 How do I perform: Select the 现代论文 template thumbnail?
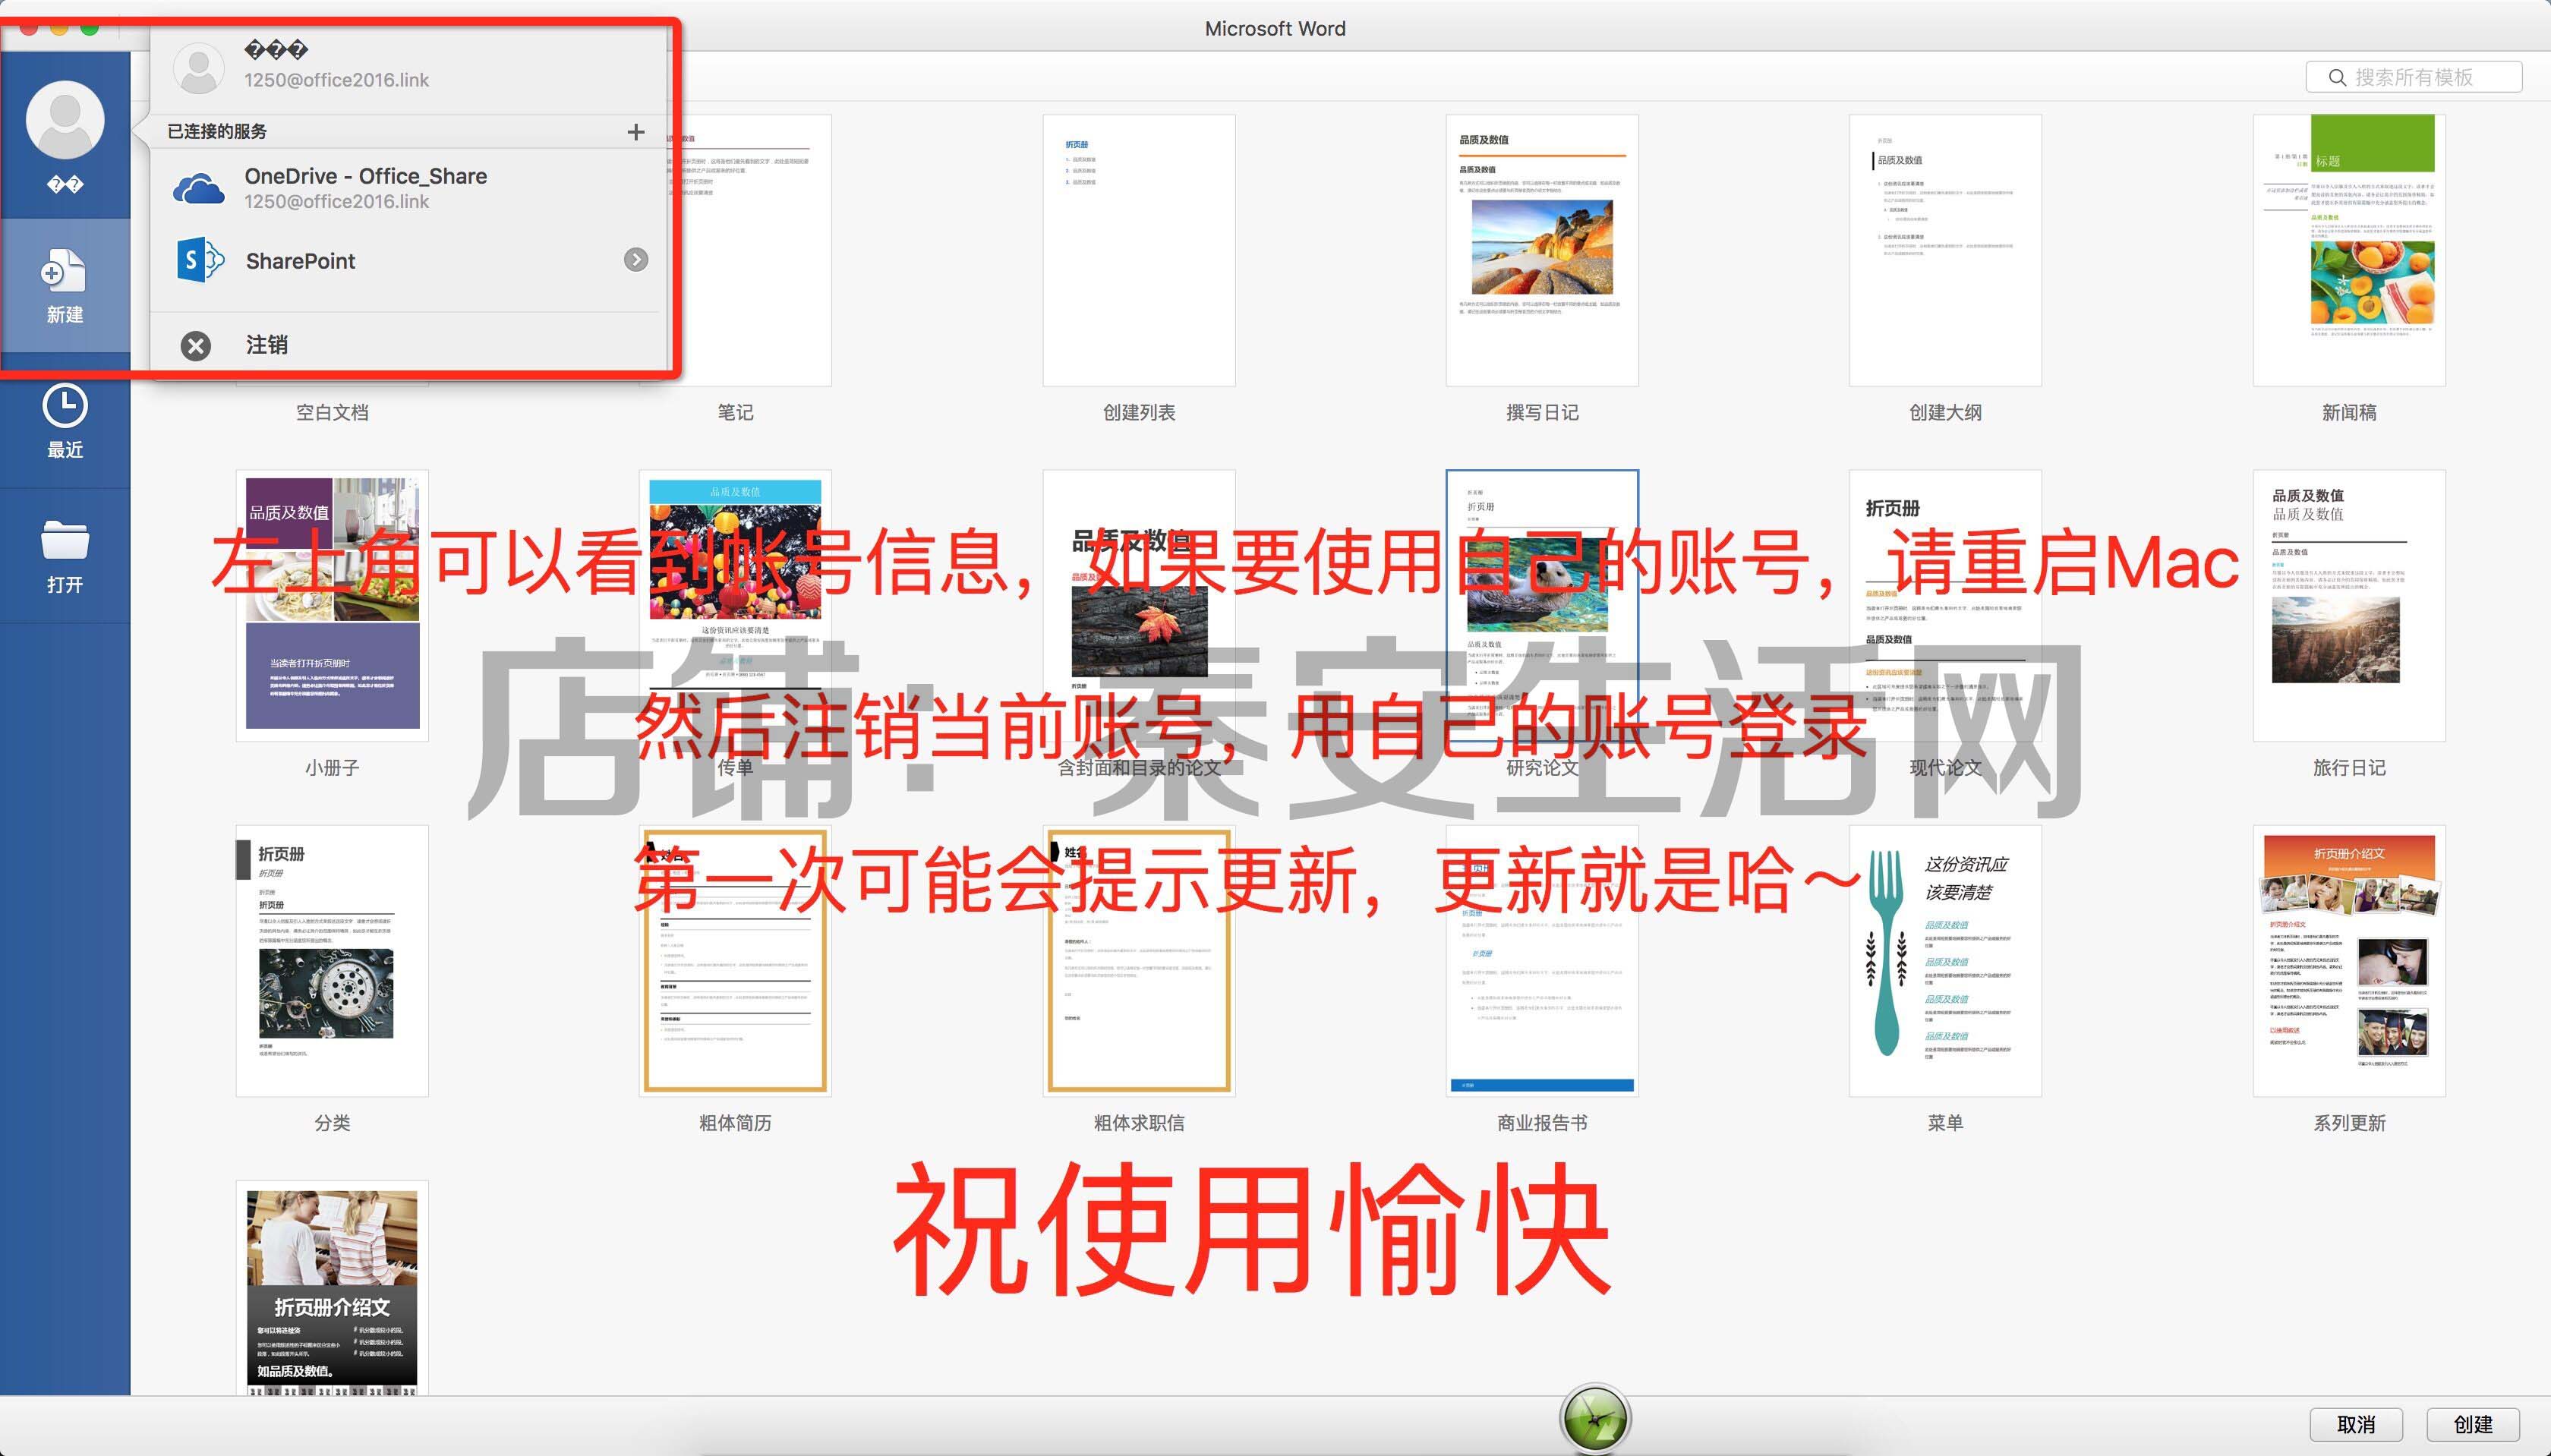tap(1945, 605)
